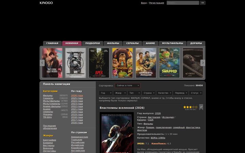Image resolution: width=245 pixels, height=153 pixels.
Task: Click the carousel next arrow
Action: coord(203,63)
